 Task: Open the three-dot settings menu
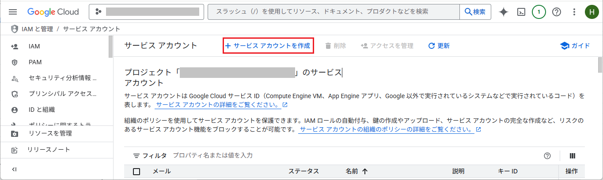tap(574, 12)
